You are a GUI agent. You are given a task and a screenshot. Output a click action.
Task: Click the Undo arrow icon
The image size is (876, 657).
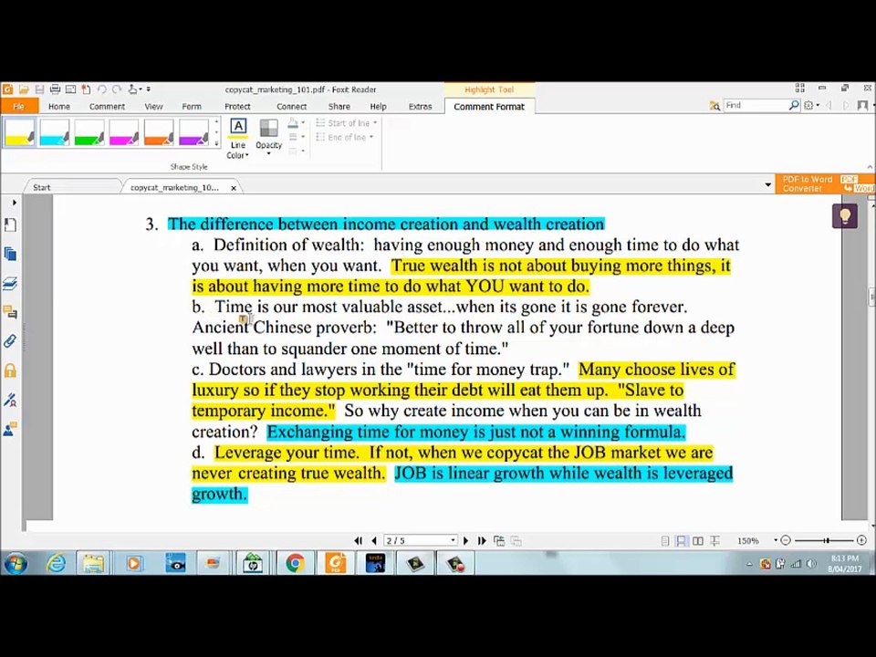point(101,89)
